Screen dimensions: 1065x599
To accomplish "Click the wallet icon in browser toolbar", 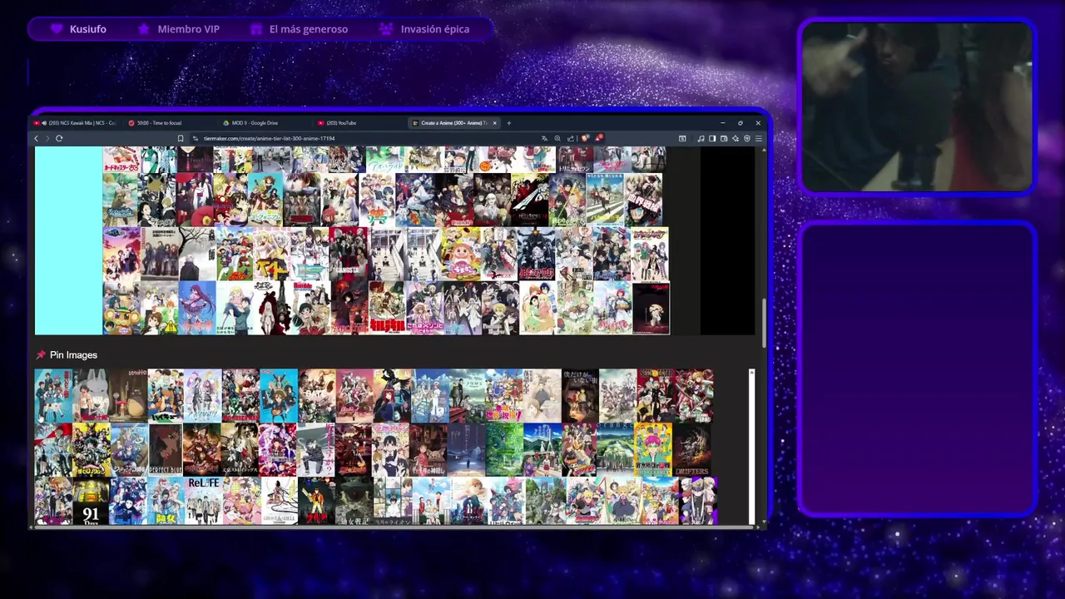I will pos(724,138).
